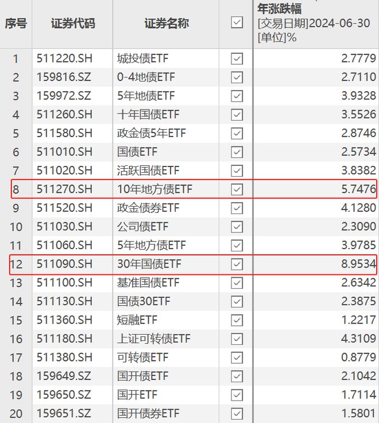Toggle checkbox for 10年地方债ETF row
Viewport: 379px width, 423px height.
point(237,189)
